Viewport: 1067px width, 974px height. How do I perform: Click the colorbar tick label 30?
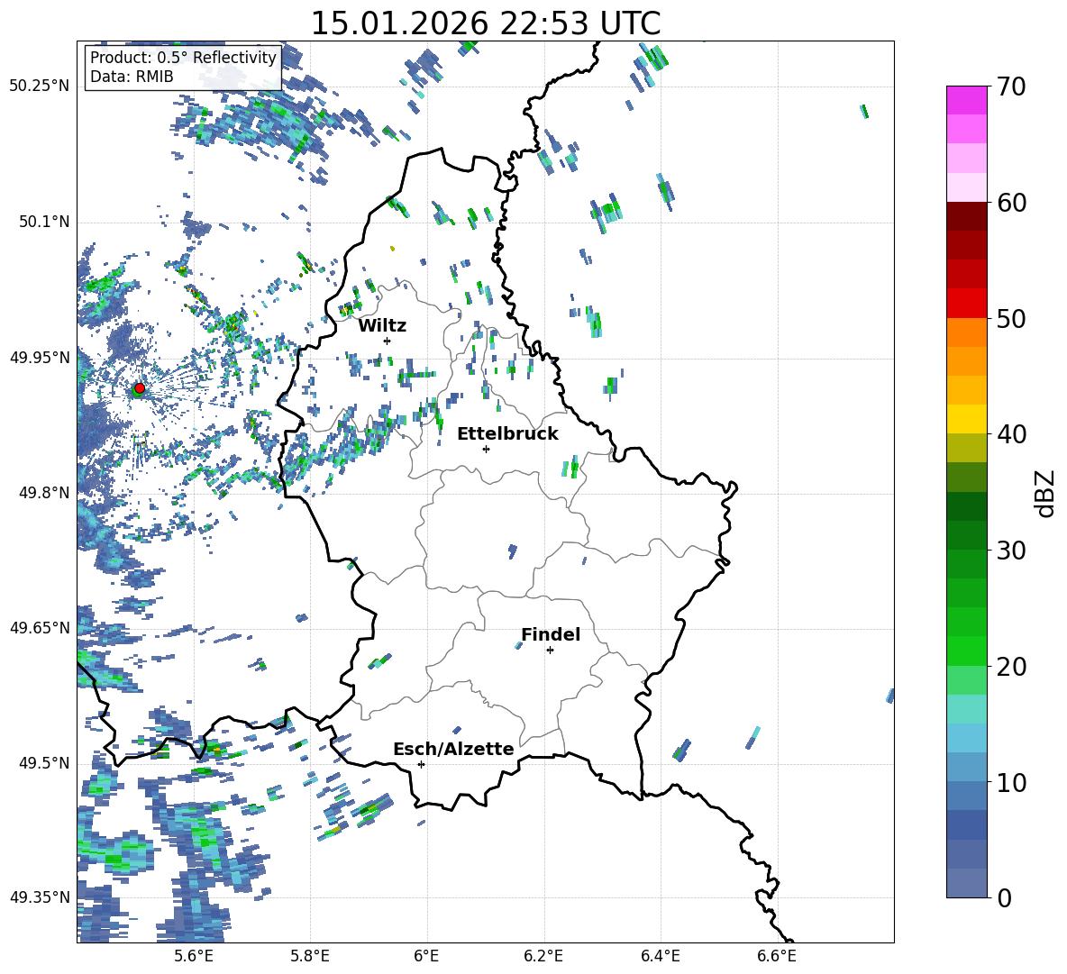1011,551
